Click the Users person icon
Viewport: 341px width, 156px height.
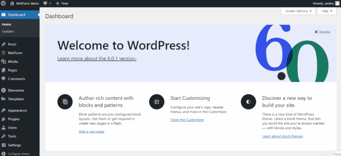[x=3, y=128]
